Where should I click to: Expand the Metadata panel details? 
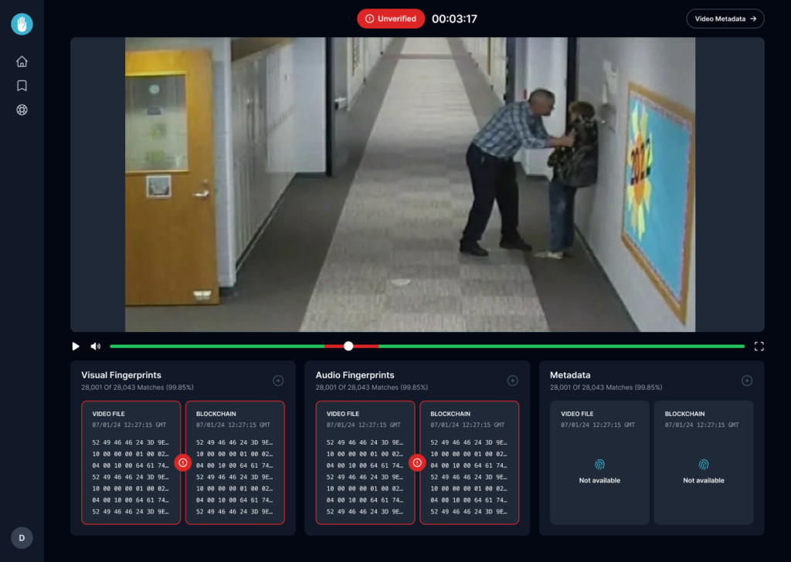(x=746, y=380)
